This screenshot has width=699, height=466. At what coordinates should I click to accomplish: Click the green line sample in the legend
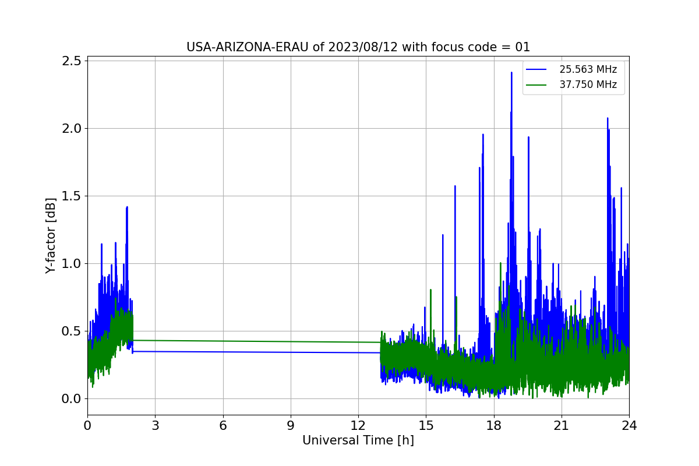(x=536, y=84)
